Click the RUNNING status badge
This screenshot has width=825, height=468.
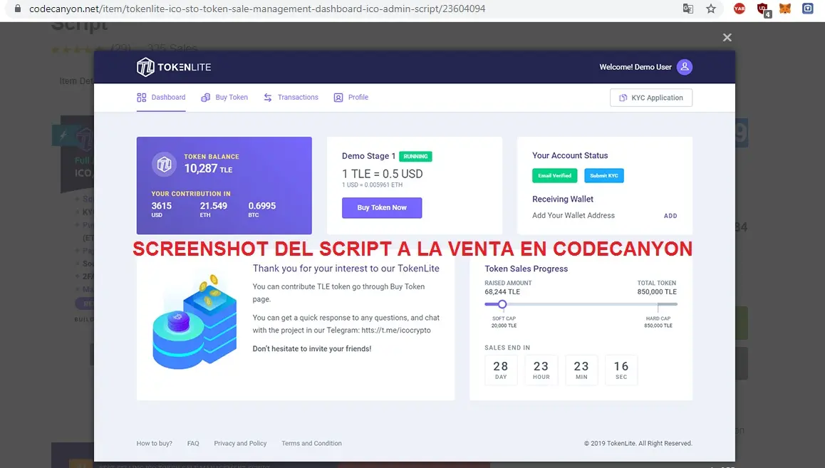click(x=415, y=156)
